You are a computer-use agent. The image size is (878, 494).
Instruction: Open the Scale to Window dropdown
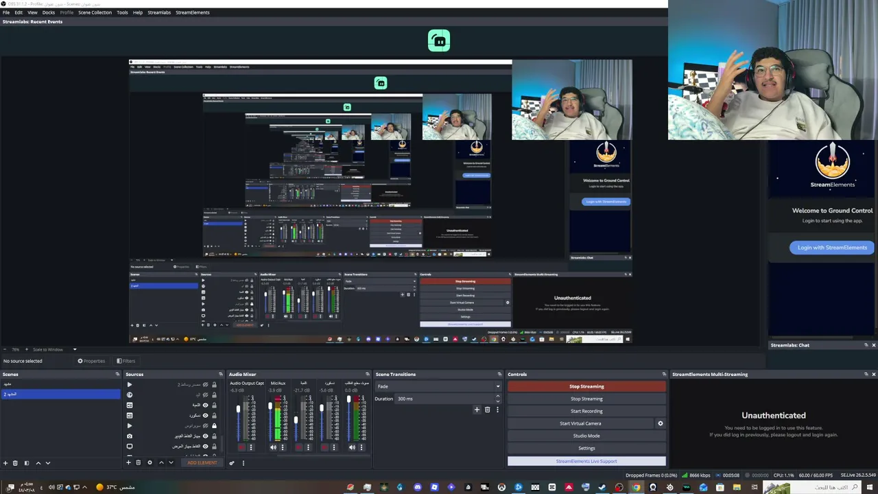point(56,349)
